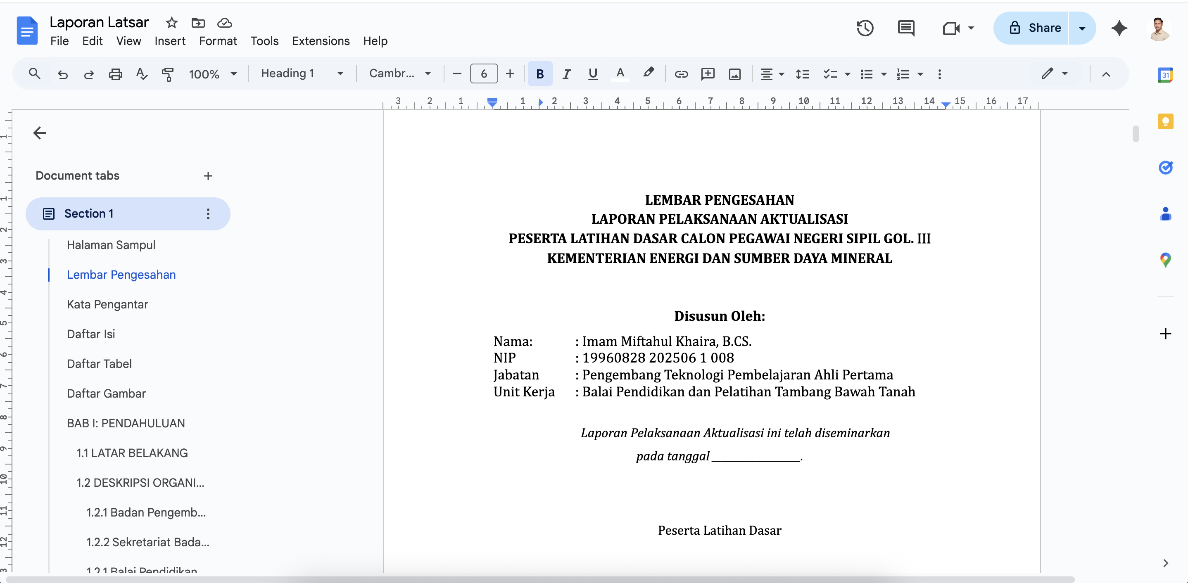Open Gemini sparkle icon
The width and height of the screenshot is (1188, 583).
[x=1119, y=28]
